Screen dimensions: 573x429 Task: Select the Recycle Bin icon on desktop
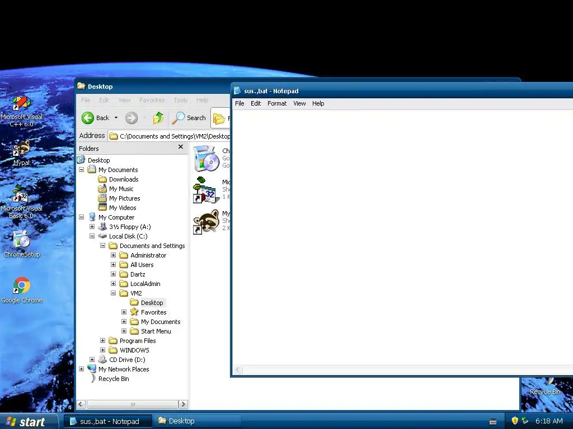(545, 387)
